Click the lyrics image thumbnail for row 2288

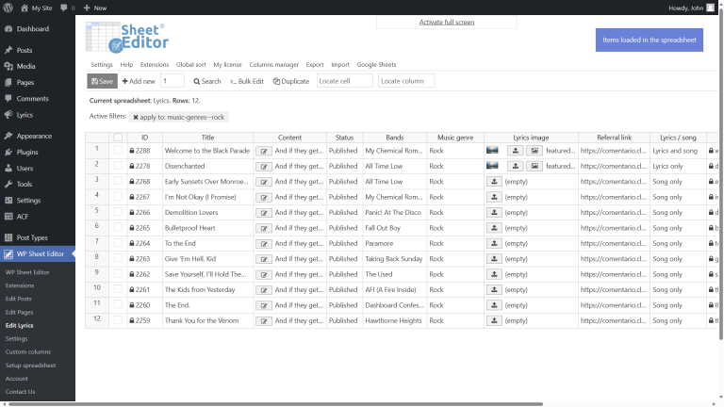click(492, 151)
